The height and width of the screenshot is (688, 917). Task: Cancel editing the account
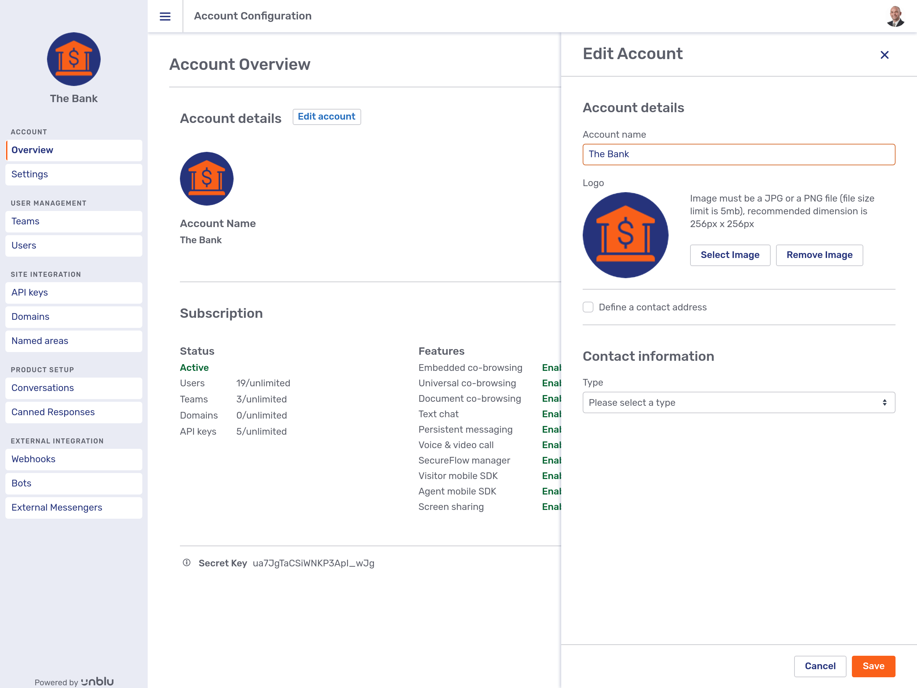pyautogui.click(x=820, y=666)
